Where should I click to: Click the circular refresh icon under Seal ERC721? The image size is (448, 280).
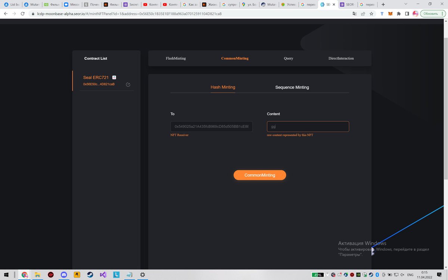click(128, 85)
